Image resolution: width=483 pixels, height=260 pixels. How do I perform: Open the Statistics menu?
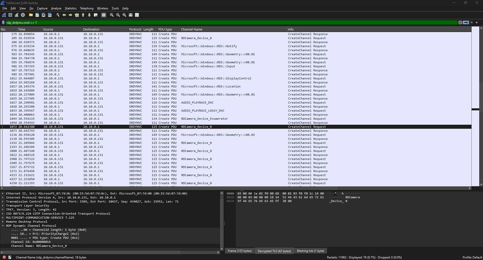[71, 8]
